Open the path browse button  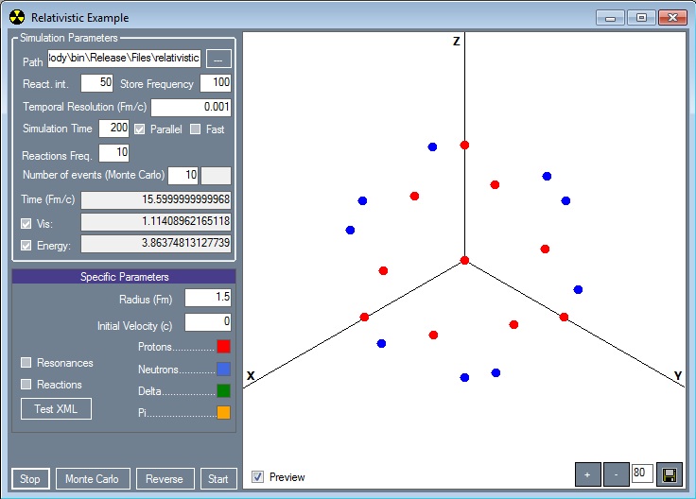point(218,59)
